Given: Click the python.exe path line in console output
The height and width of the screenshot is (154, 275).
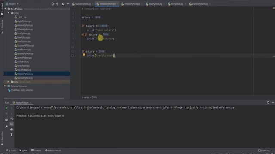Looking at the screenshot, I should click(x=125, y=107).
